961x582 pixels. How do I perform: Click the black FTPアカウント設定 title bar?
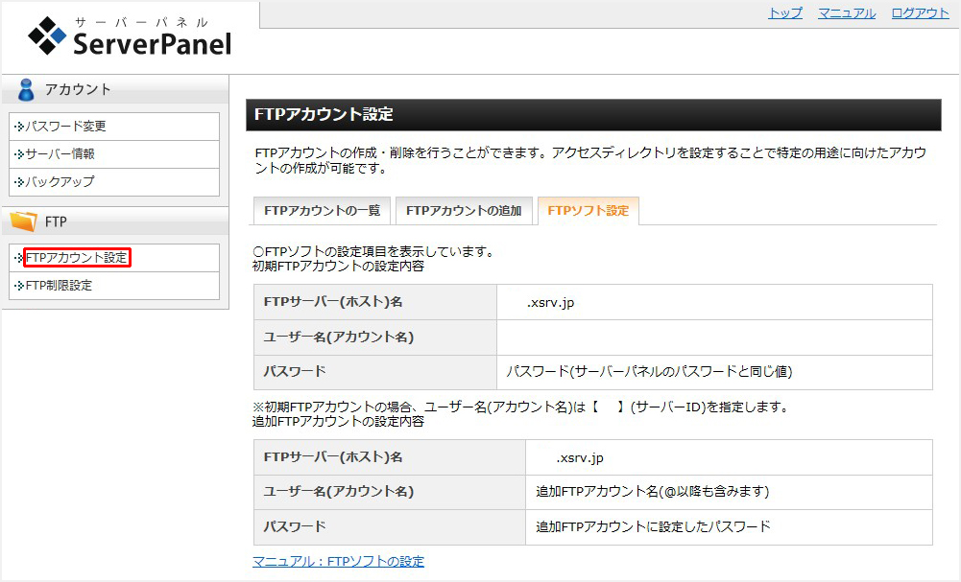click(x=592, y=115)
